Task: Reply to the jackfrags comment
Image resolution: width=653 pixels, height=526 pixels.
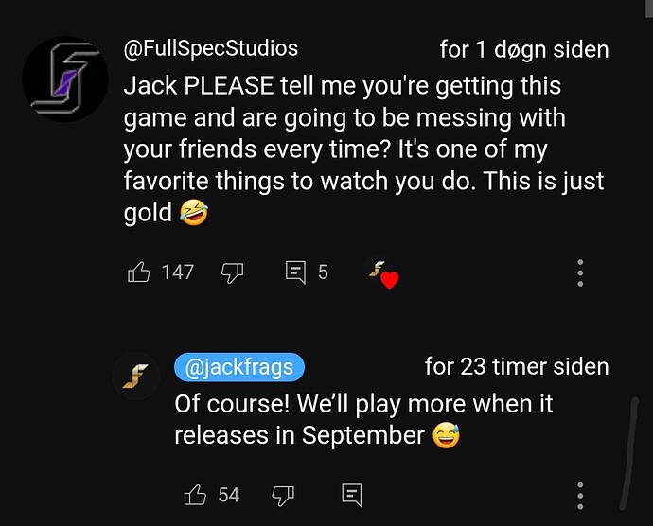Action: tap(351, 495)
